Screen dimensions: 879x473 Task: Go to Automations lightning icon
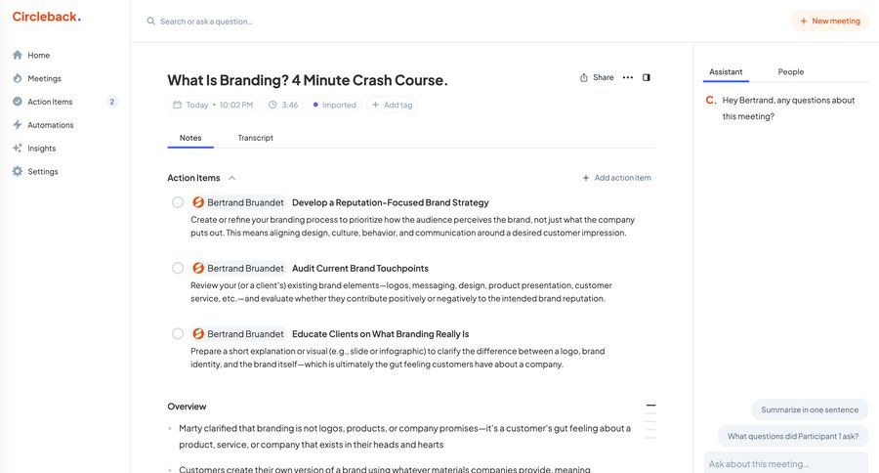[18, 125]
